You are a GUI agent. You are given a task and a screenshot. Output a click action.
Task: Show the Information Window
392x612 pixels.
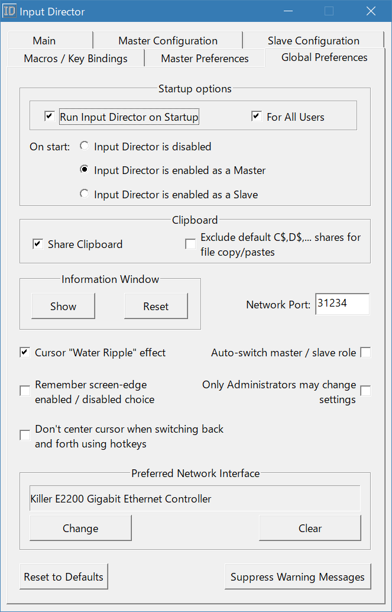[x=63, y=307]
